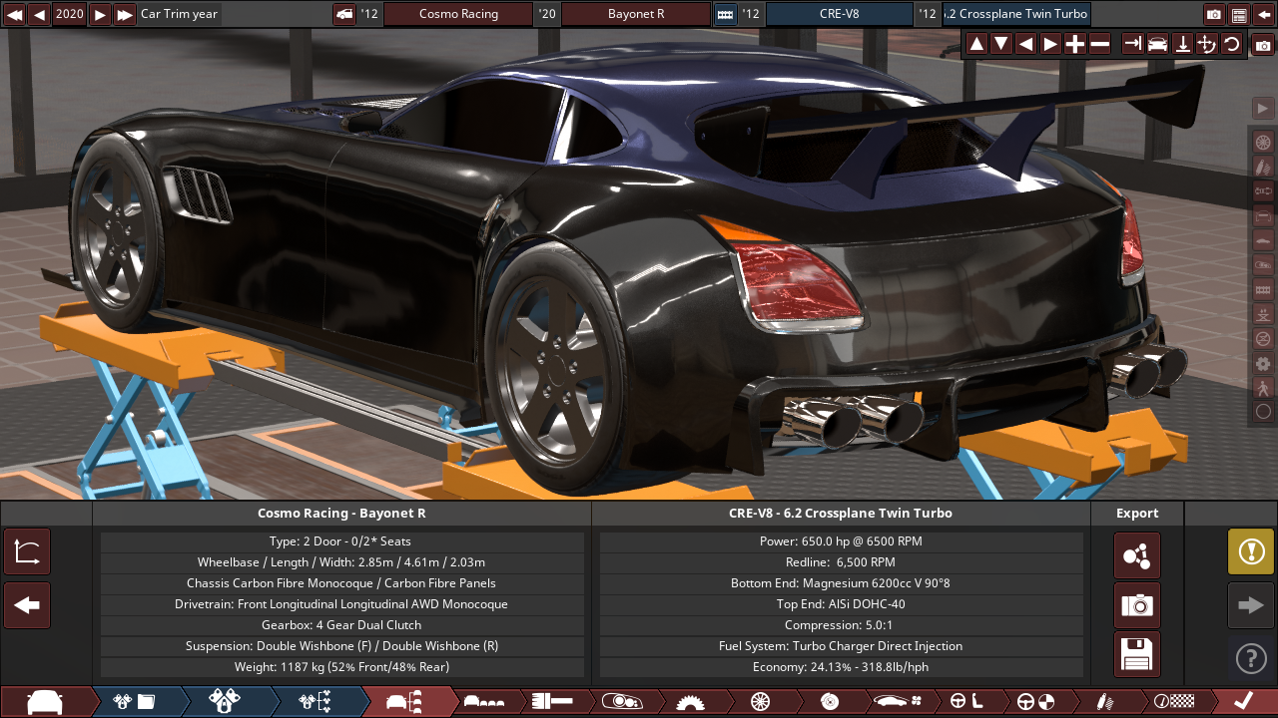Select the Bayonet R trim name field

[636, 14]
